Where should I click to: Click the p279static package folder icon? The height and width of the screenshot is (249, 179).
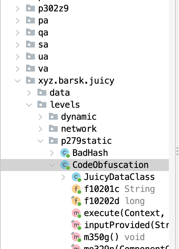[x=53, y=141]
